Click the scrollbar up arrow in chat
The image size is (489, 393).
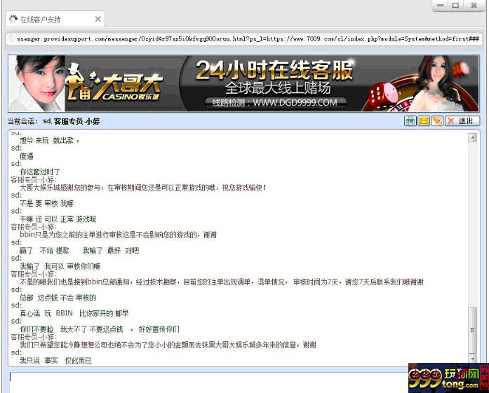tap(473, 137)
